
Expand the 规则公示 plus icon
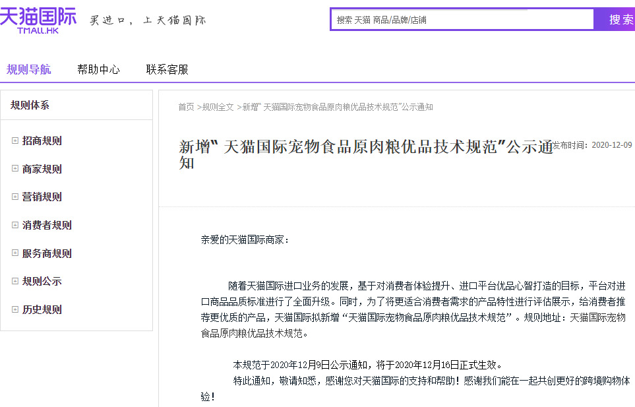(15, 281)
